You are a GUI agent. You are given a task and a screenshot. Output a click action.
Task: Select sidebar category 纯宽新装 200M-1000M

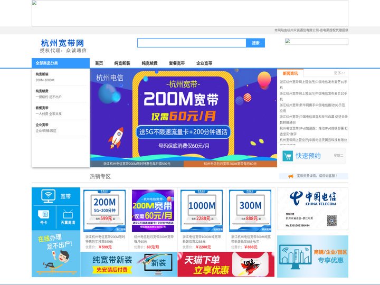(61, 77)
